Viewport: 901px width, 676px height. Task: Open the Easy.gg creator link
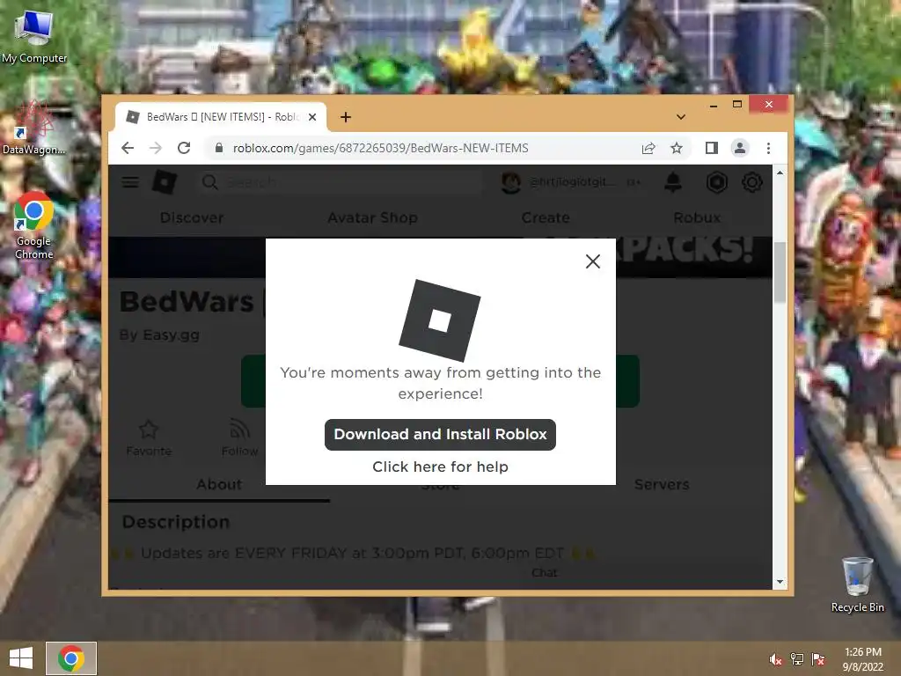coord(171,334)
